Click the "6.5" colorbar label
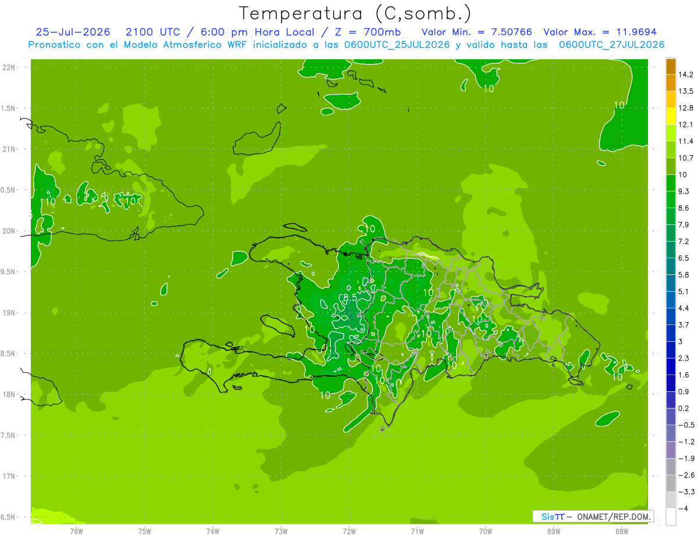 [x=683, y=258]
